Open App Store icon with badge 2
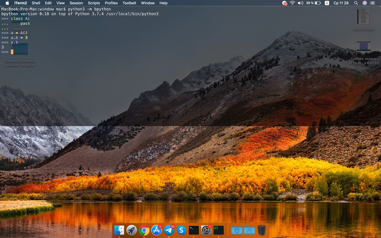This screenshot has width=381, height=238. click(157, 230)
